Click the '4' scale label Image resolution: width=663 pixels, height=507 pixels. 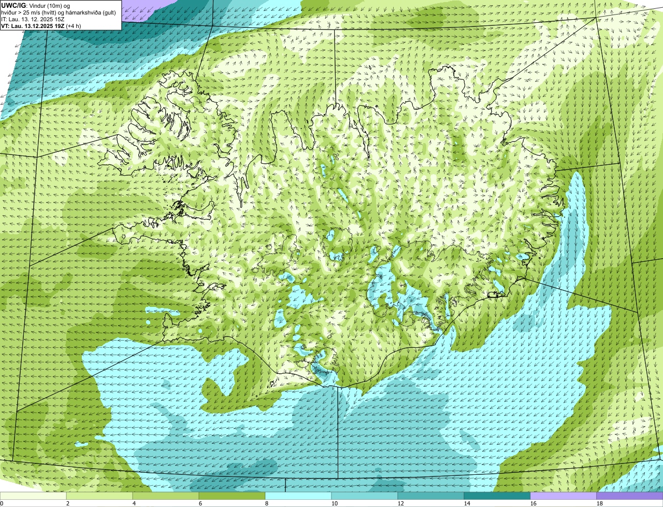coord(134,503)
